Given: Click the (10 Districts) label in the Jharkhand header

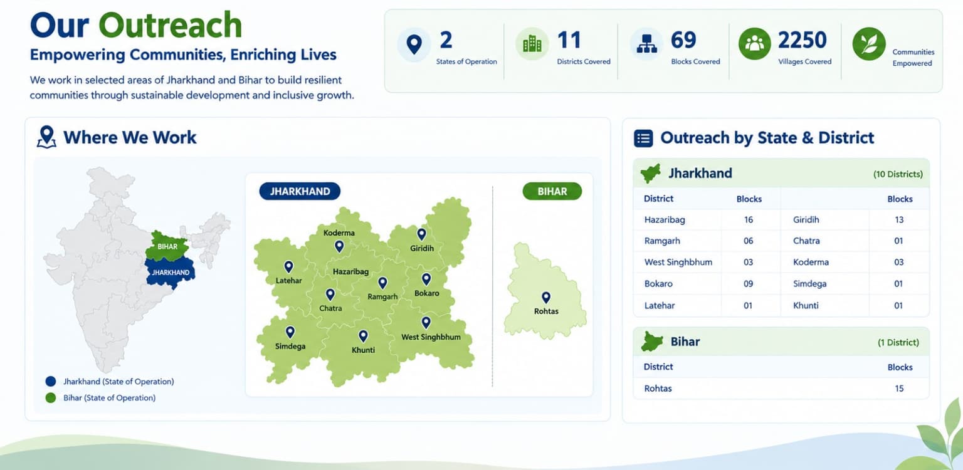Looking at the screenshot, I should point(898,174).
